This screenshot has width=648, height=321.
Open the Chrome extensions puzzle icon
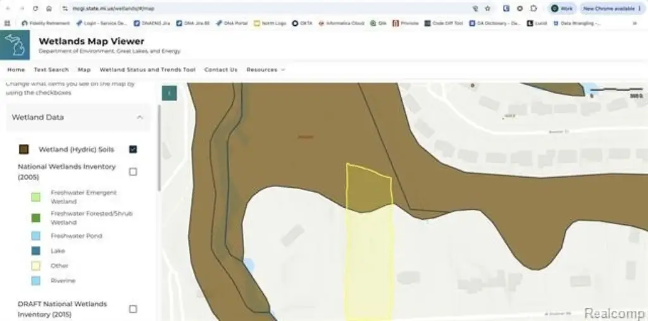(533, 8)
